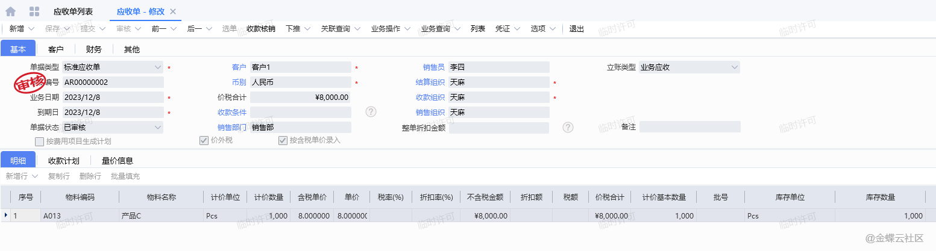
Task: Close the 应收单 - 修改 tab
Action: [x=173, y=11]
